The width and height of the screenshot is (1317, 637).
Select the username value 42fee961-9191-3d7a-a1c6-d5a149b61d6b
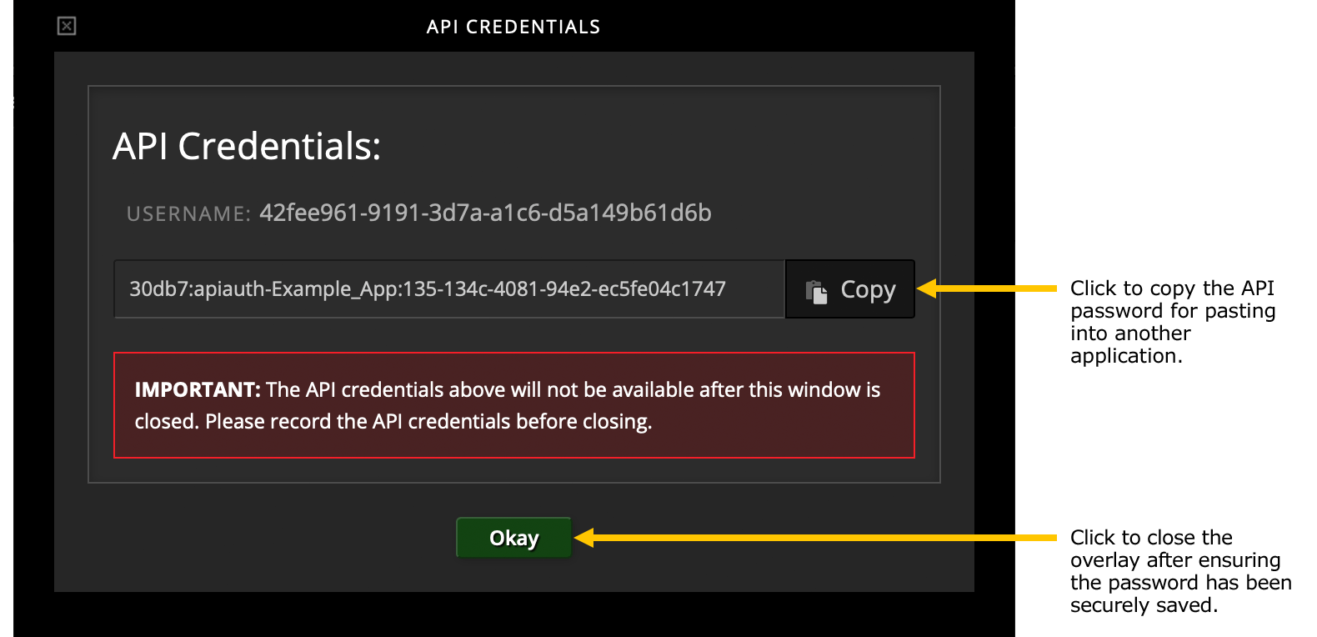point(485,213)
